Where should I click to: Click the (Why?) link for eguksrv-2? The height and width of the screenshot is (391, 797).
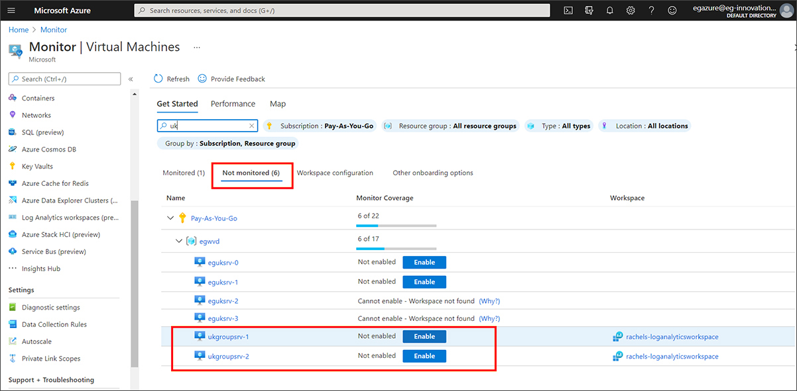pos(489,301)
